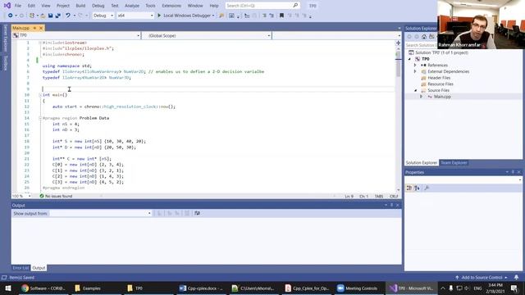Pin the Main.cpp tab
This screenshot has height=295, width=525.
click(34, 28)
